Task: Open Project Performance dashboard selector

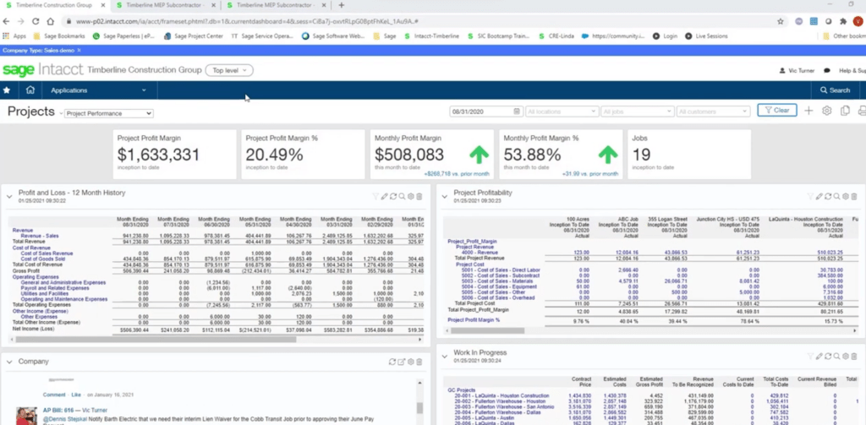Action: (x=109, y=113)
